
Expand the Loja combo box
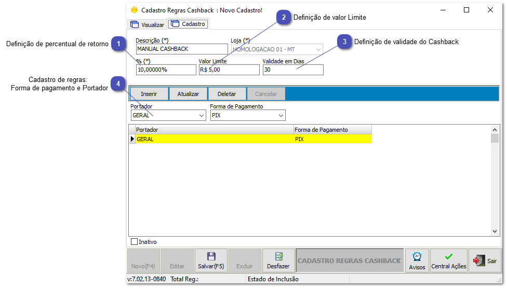[x=318, y=49]
